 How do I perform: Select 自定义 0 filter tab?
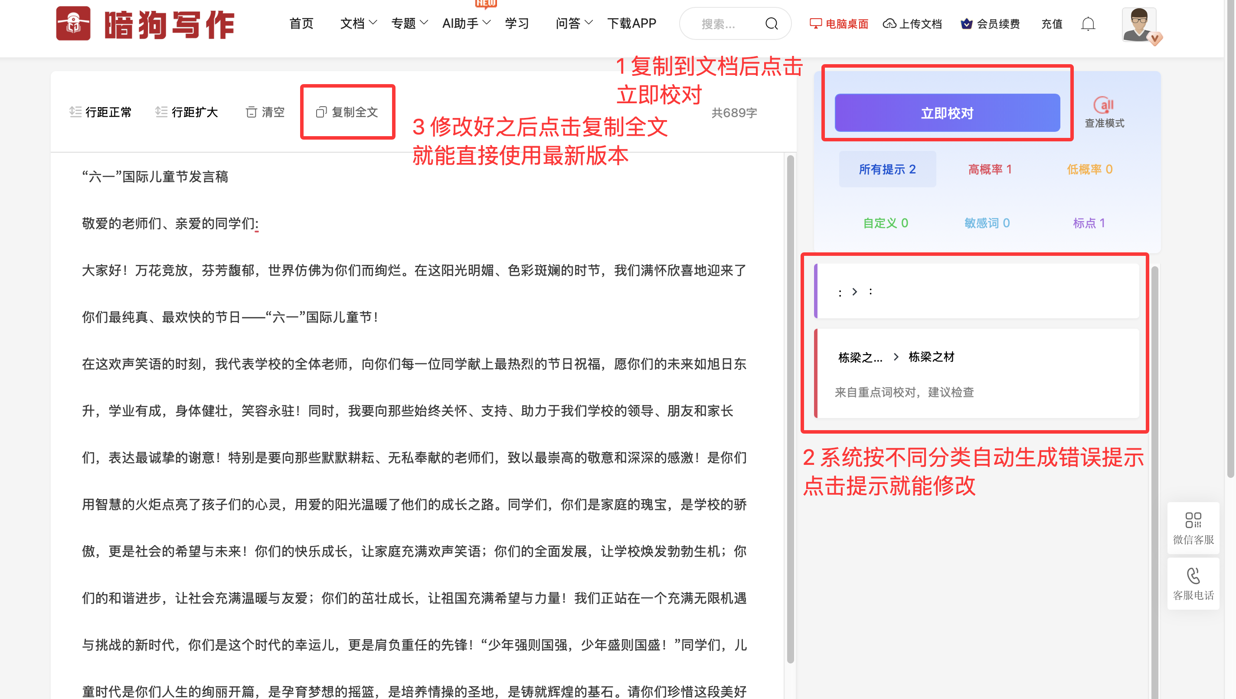[886, 223]
